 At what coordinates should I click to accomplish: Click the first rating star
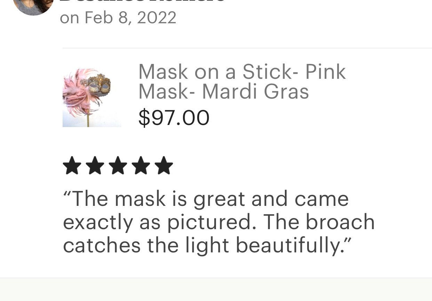coord(72,166)
